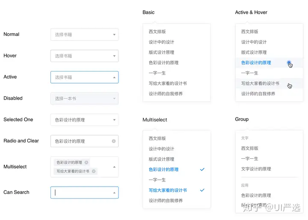Viewport: 308px width, 220px height.
Task: Remove the 色彩设计的原理 tag from Multiselect
Action: 86,162
